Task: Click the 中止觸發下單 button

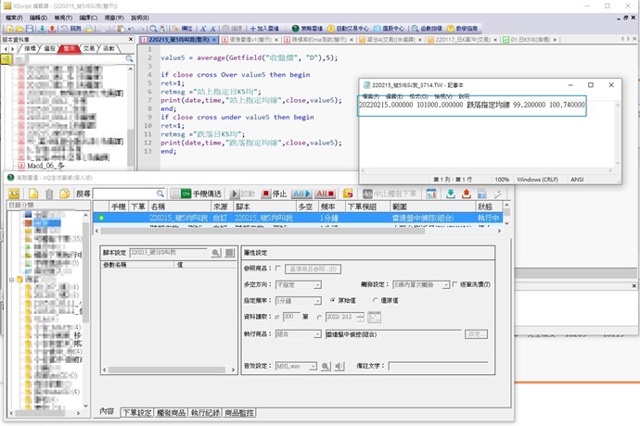Action: pos(393,194)
